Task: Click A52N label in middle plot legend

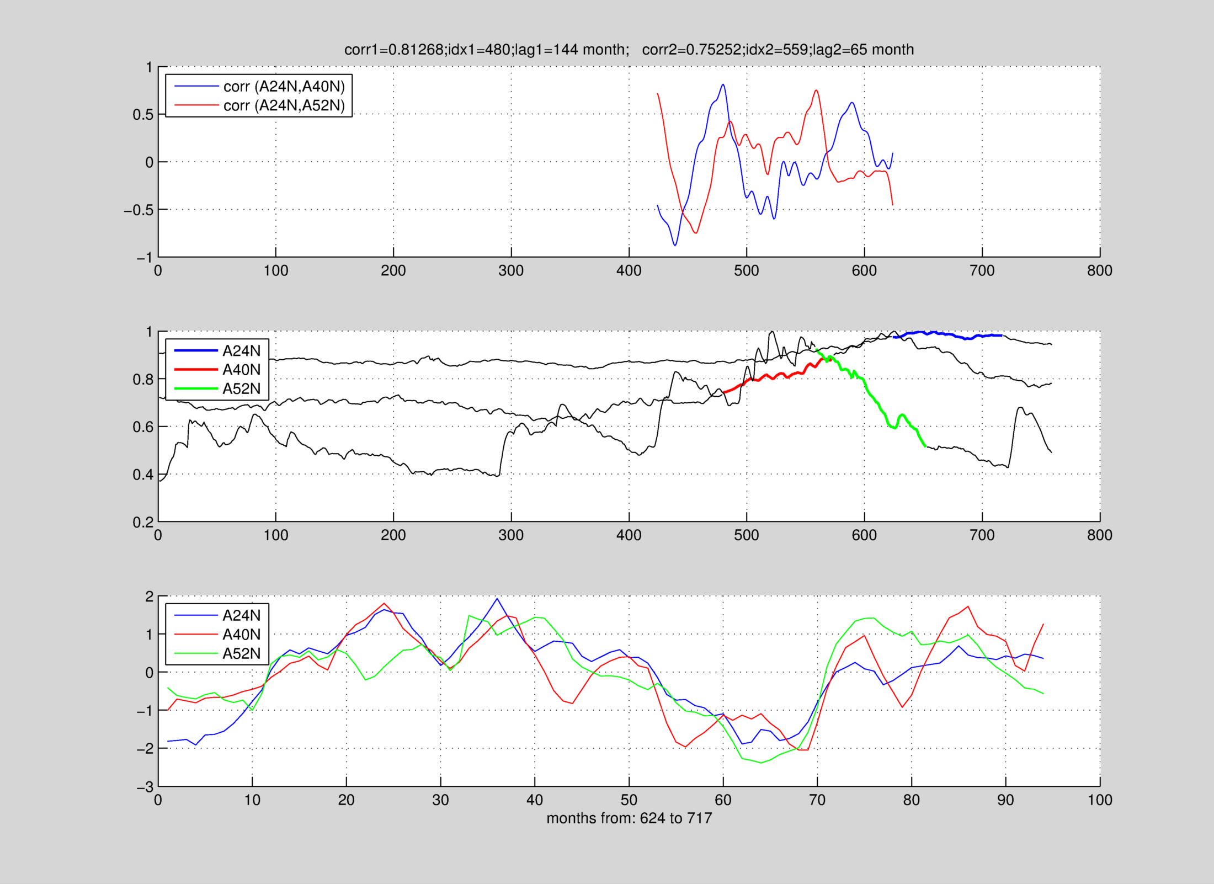Action: tap(241, 388)
